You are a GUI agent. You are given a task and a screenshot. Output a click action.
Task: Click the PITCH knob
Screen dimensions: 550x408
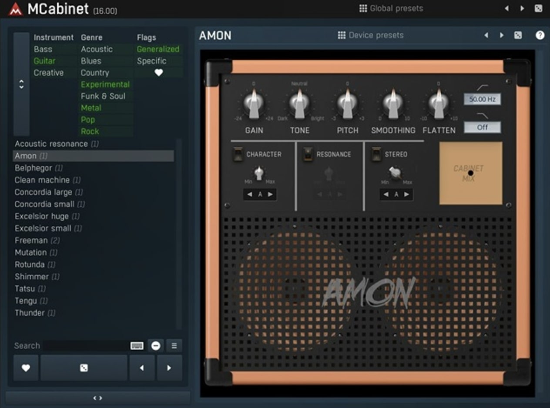tap(347, 104)
